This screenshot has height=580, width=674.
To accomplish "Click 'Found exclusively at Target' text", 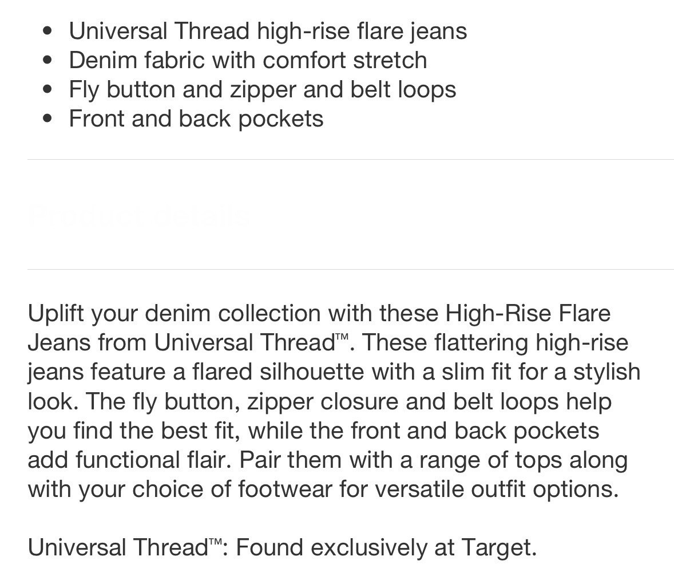I will pyautogui.click(x=386, y=548).
